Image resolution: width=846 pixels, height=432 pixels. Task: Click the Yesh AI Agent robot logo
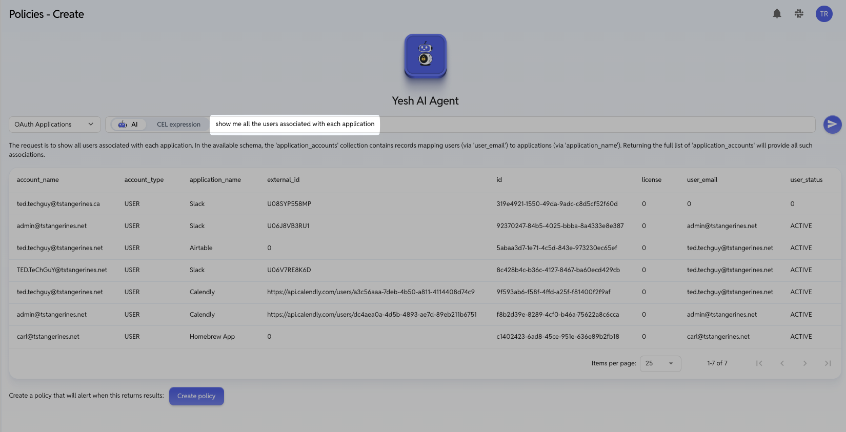point(426,56)
